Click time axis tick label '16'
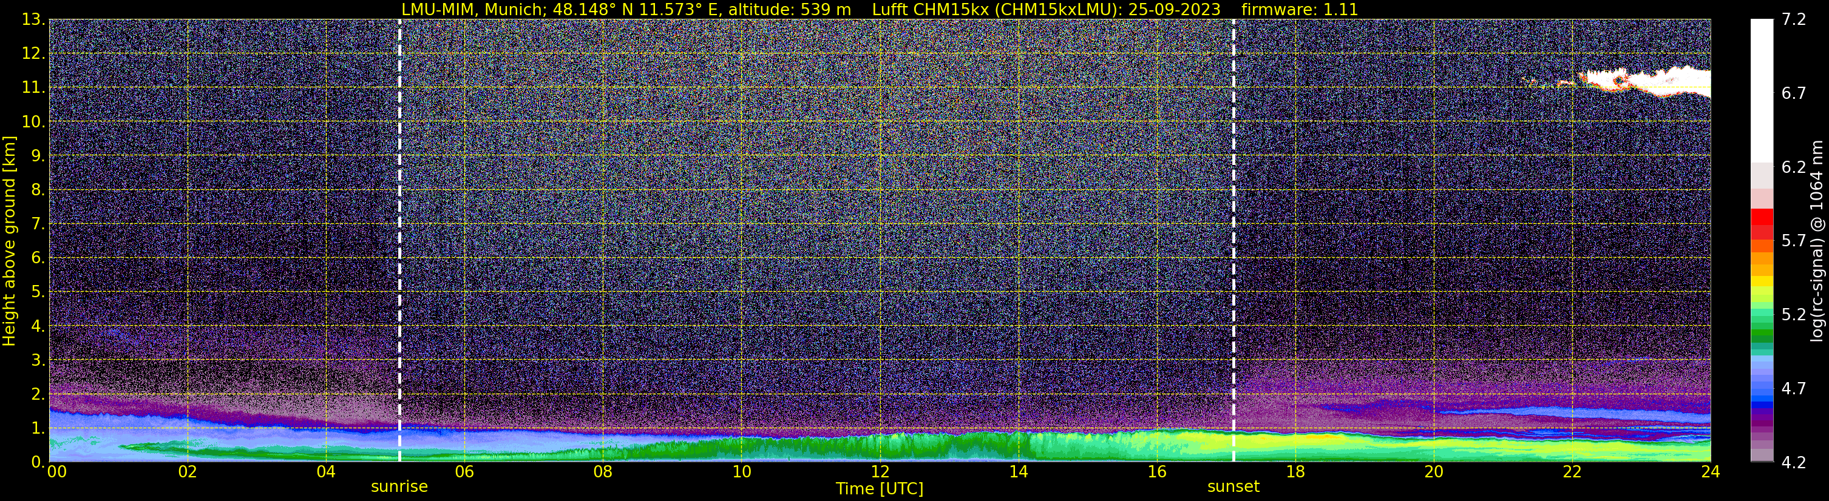Viewport: 1829px width, 501px height. (1156, 472)
